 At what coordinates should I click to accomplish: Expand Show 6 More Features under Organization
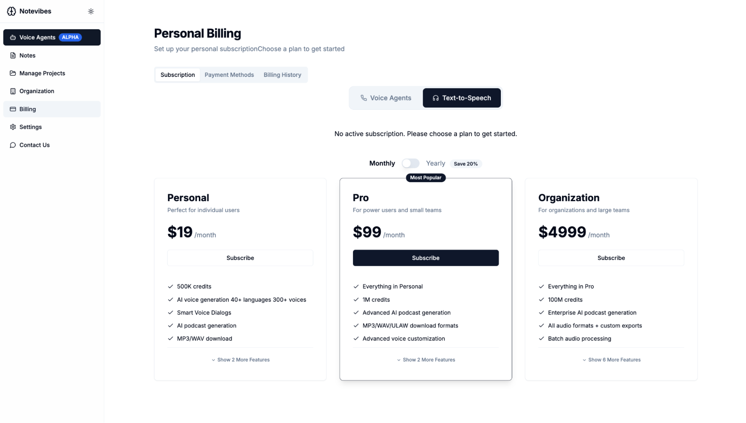611,360
